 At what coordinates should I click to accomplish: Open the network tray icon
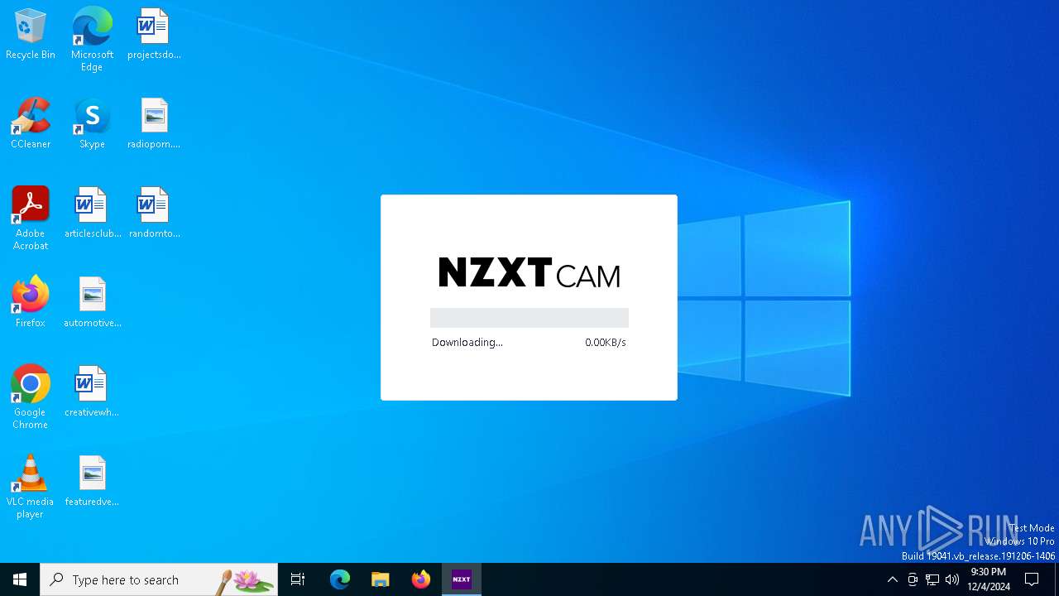932,579
